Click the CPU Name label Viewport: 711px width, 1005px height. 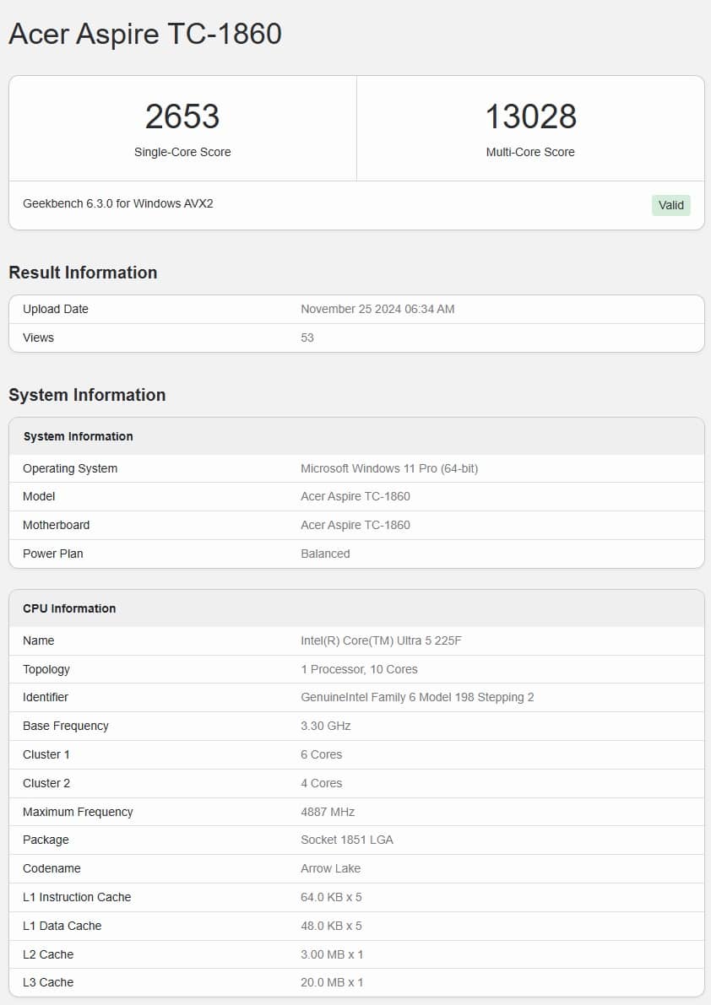pos(38,641)
